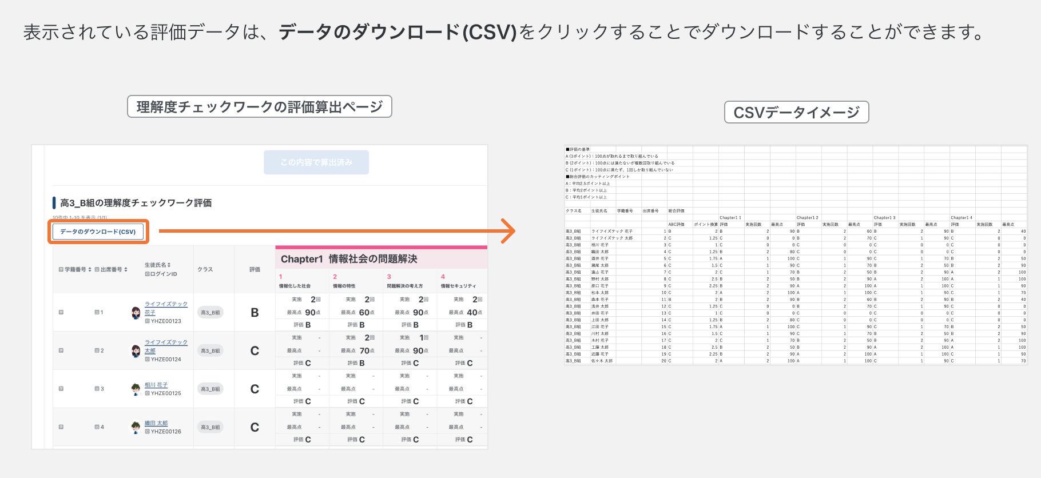Screen dimensions: 1041x478
Task: Click login ID text YHZE00123
Action: [166, 321]
